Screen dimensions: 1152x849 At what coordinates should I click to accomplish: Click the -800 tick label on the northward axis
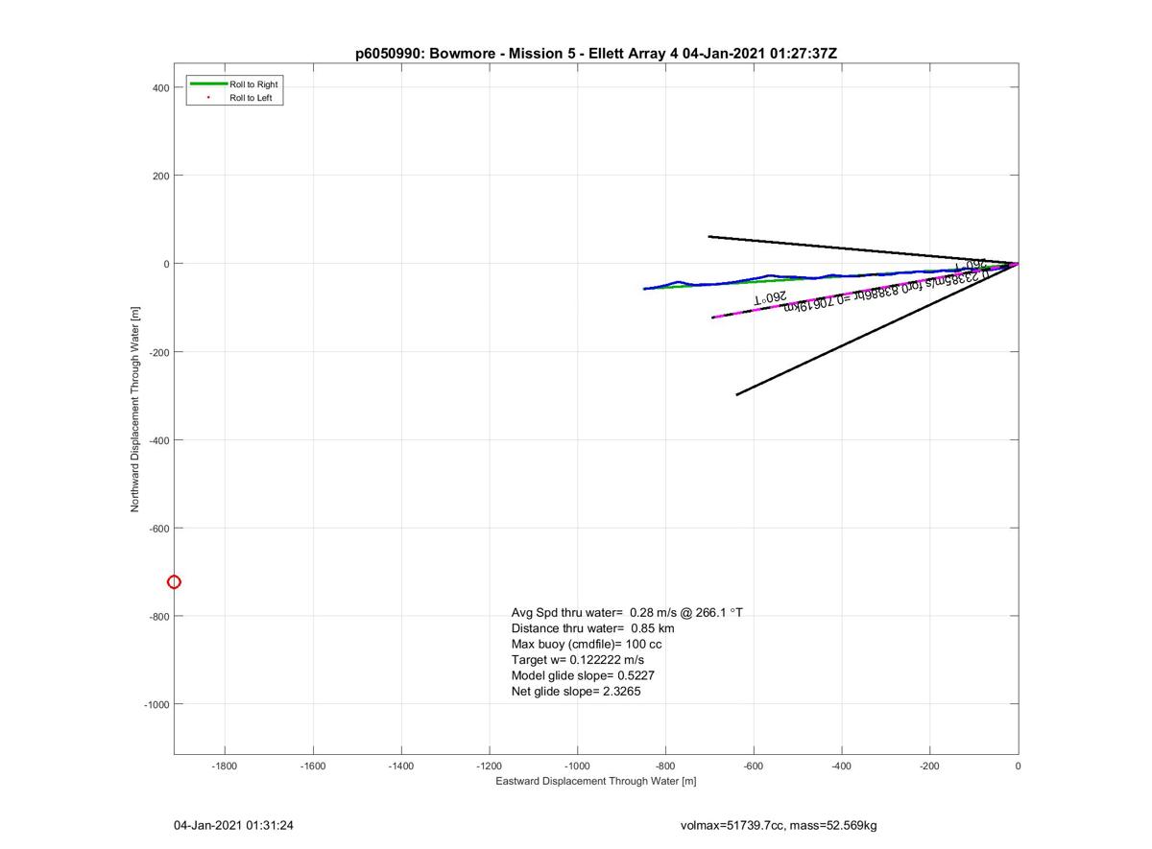(x=158, y=616)
